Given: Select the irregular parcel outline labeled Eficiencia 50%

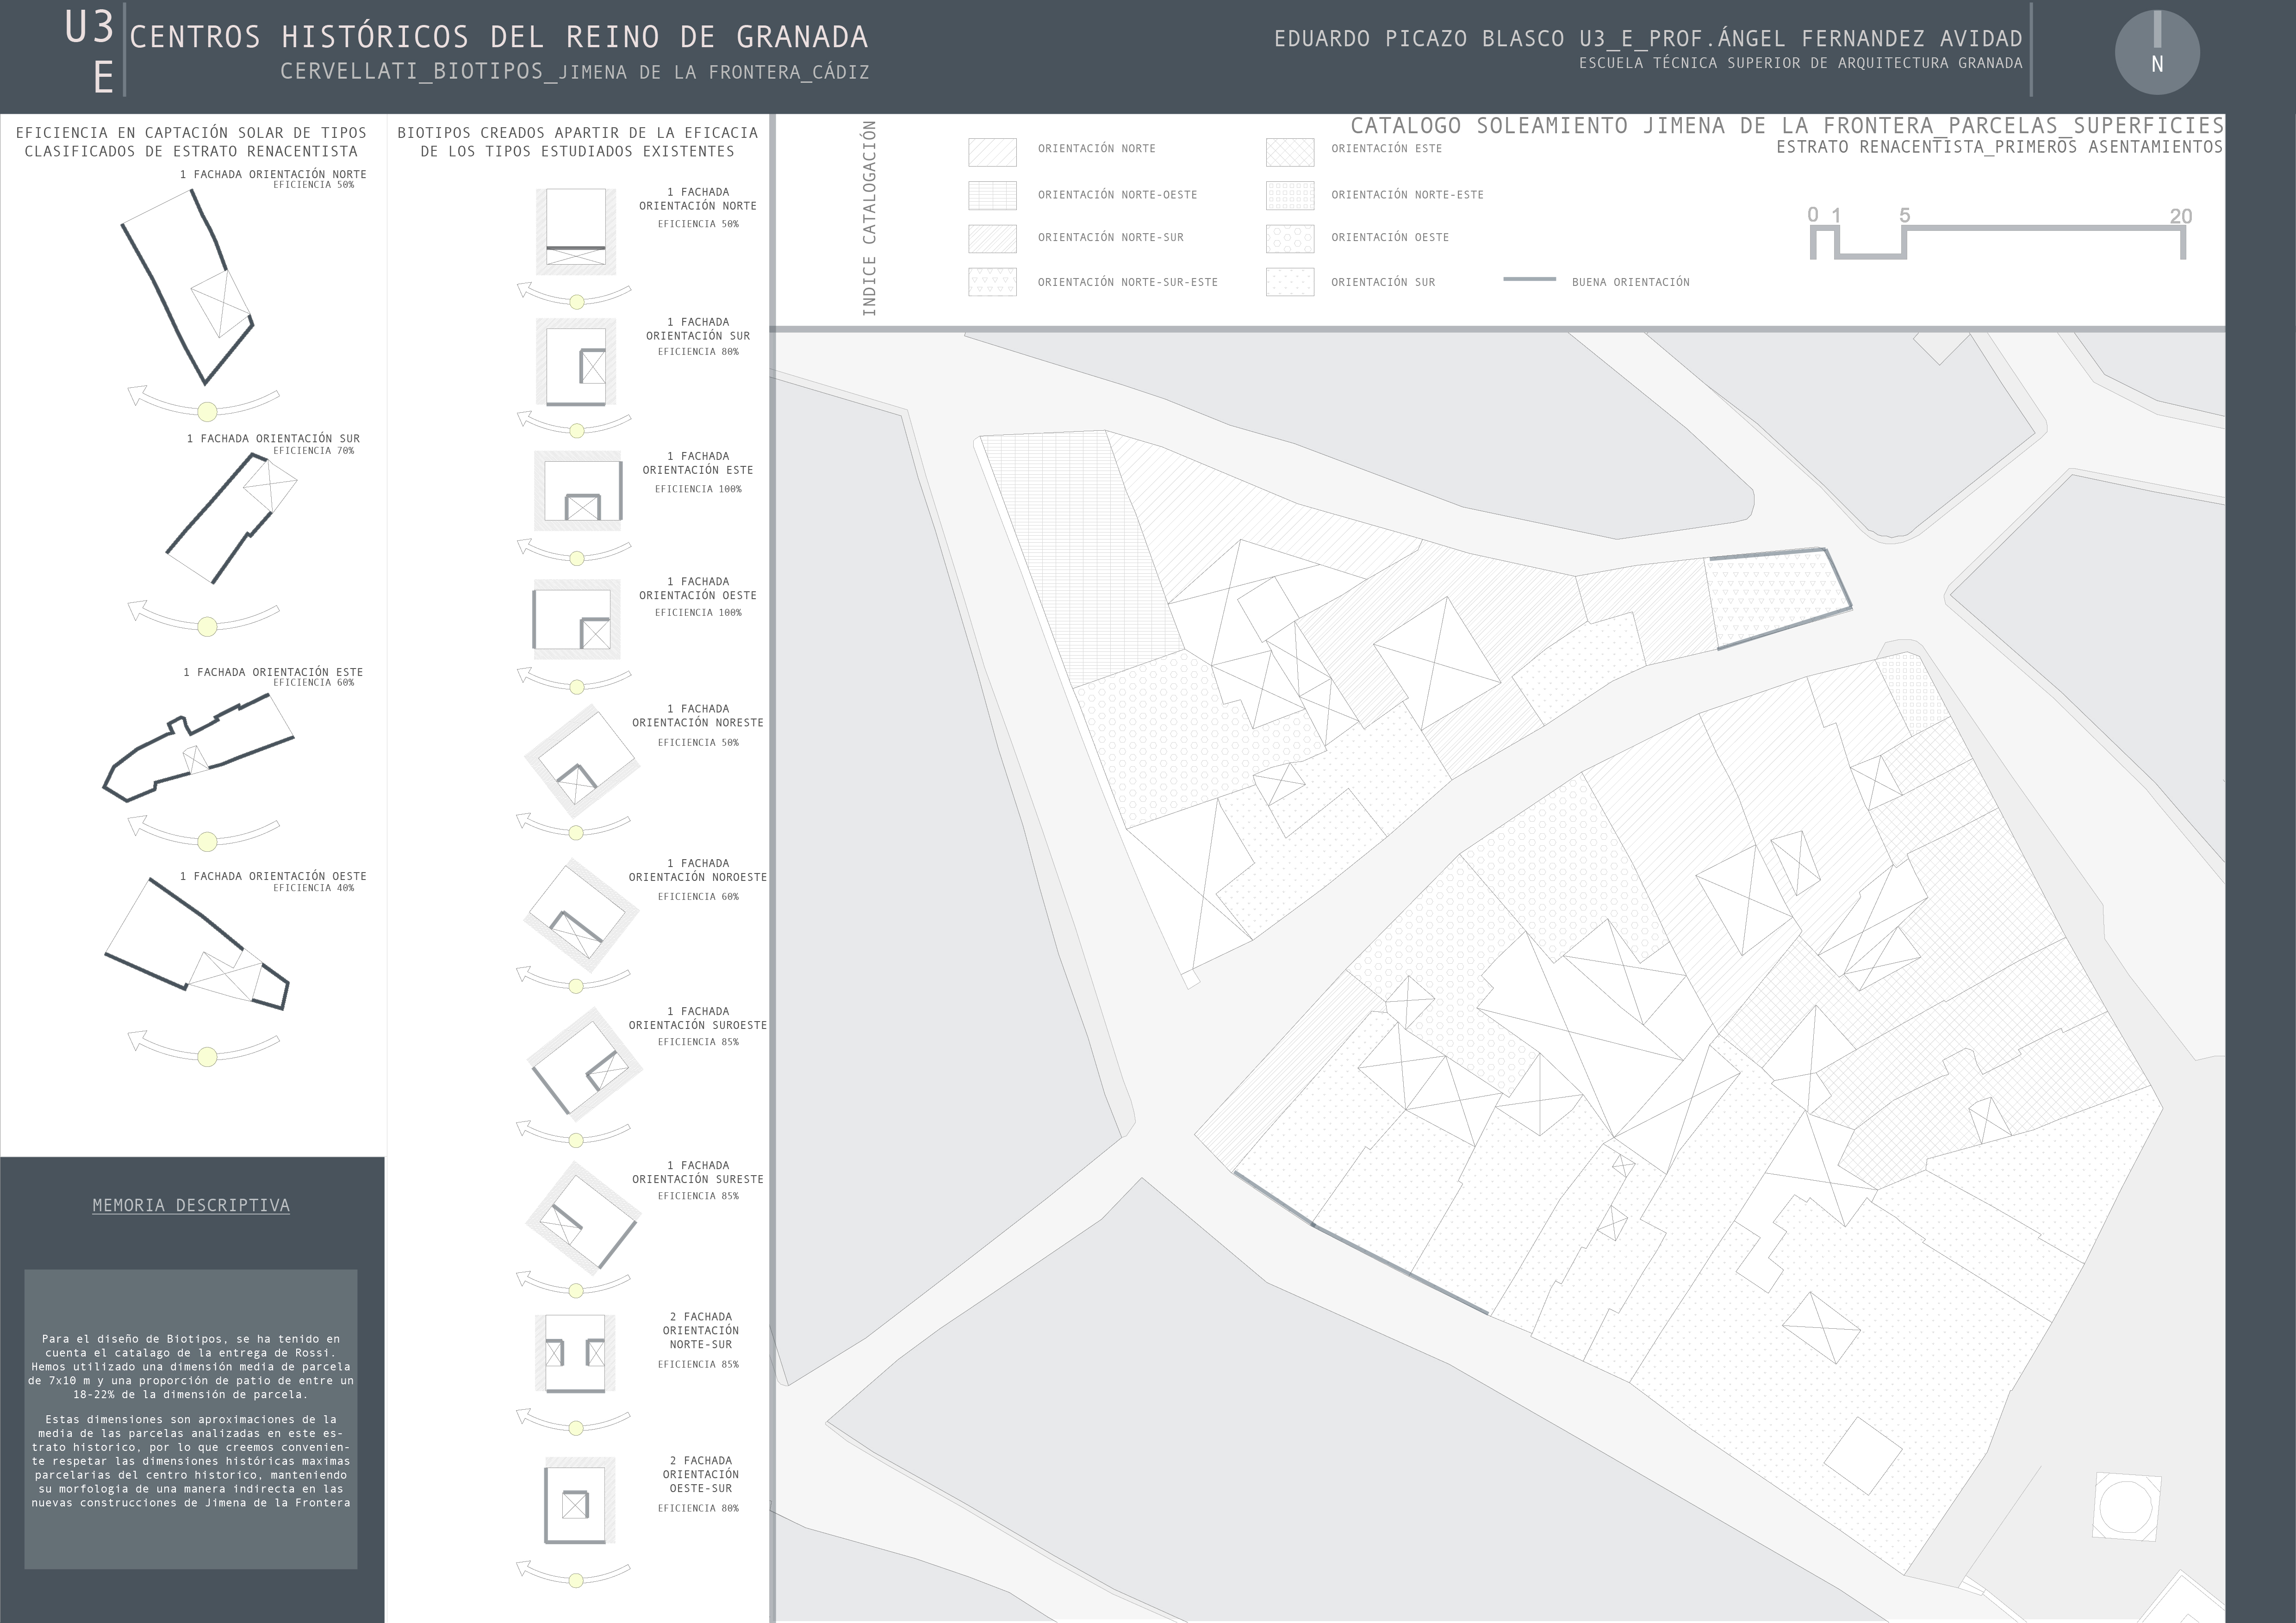Looking at the screenshot, I should click(x=188, y=288).
